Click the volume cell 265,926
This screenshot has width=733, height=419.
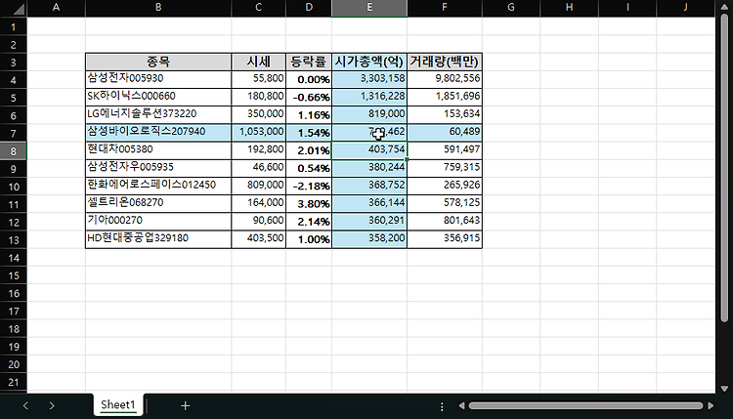coord(445,186)
